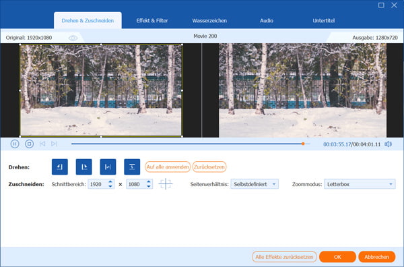Decrease crop width with down arrow

[x=110, y=187]
